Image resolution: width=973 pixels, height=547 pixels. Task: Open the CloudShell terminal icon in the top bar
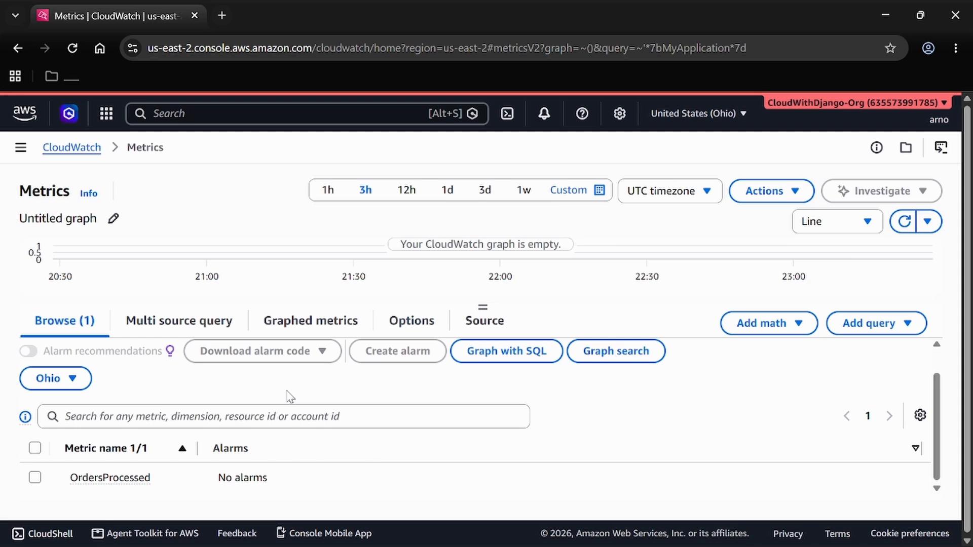(507, 113)
